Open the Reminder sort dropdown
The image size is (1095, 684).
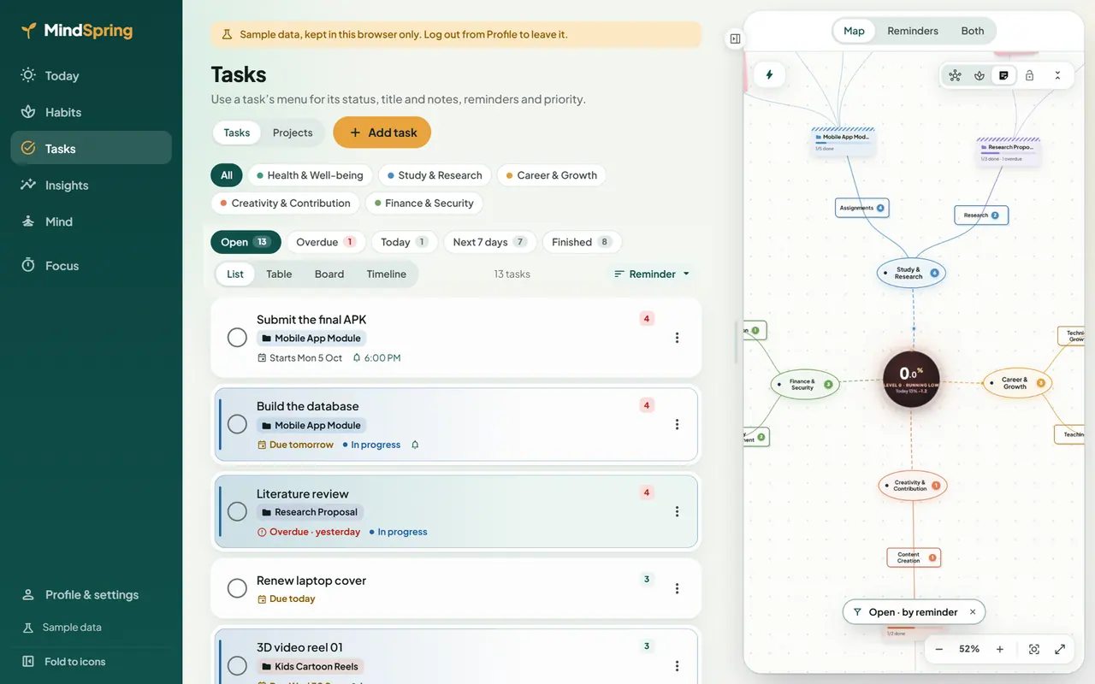[653, 274]
